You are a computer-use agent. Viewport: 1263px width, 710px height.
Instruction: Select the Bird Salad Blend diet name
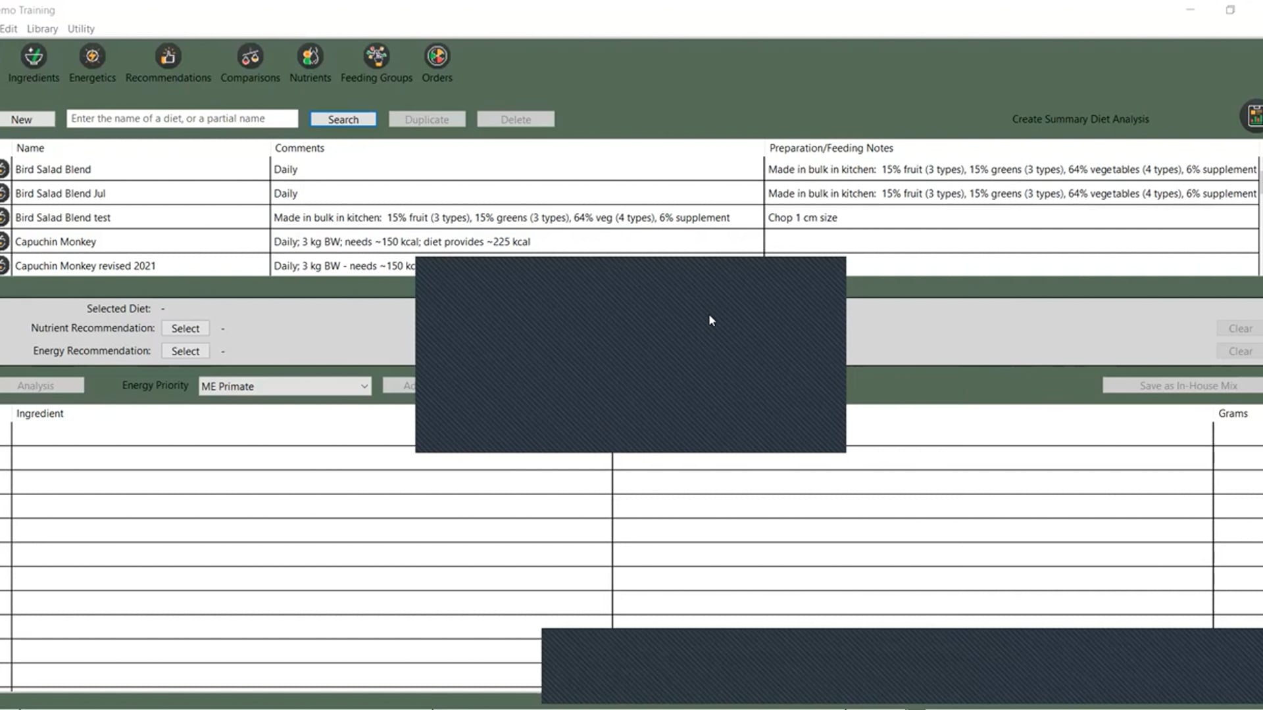53,169
